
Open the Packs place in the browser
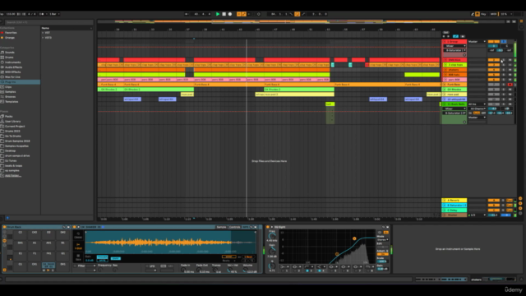(x=9, y=117)
